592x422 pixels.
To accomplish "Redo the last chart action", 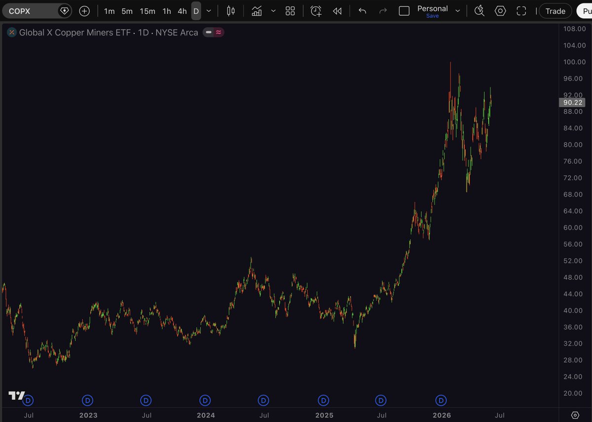I will [383, 11].
